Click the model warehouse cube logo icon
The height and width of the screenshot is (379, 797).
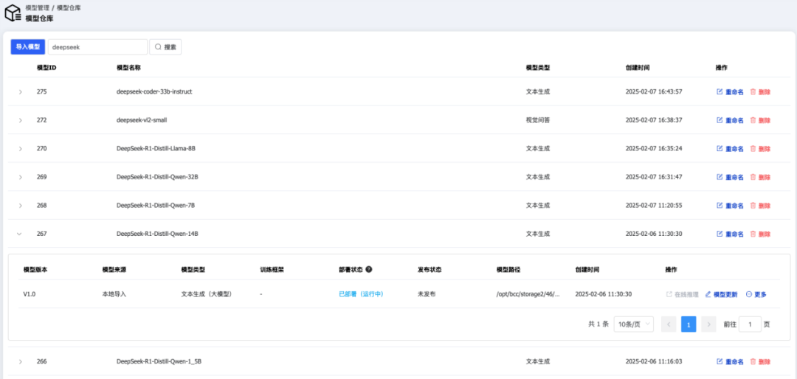[13, 13]
